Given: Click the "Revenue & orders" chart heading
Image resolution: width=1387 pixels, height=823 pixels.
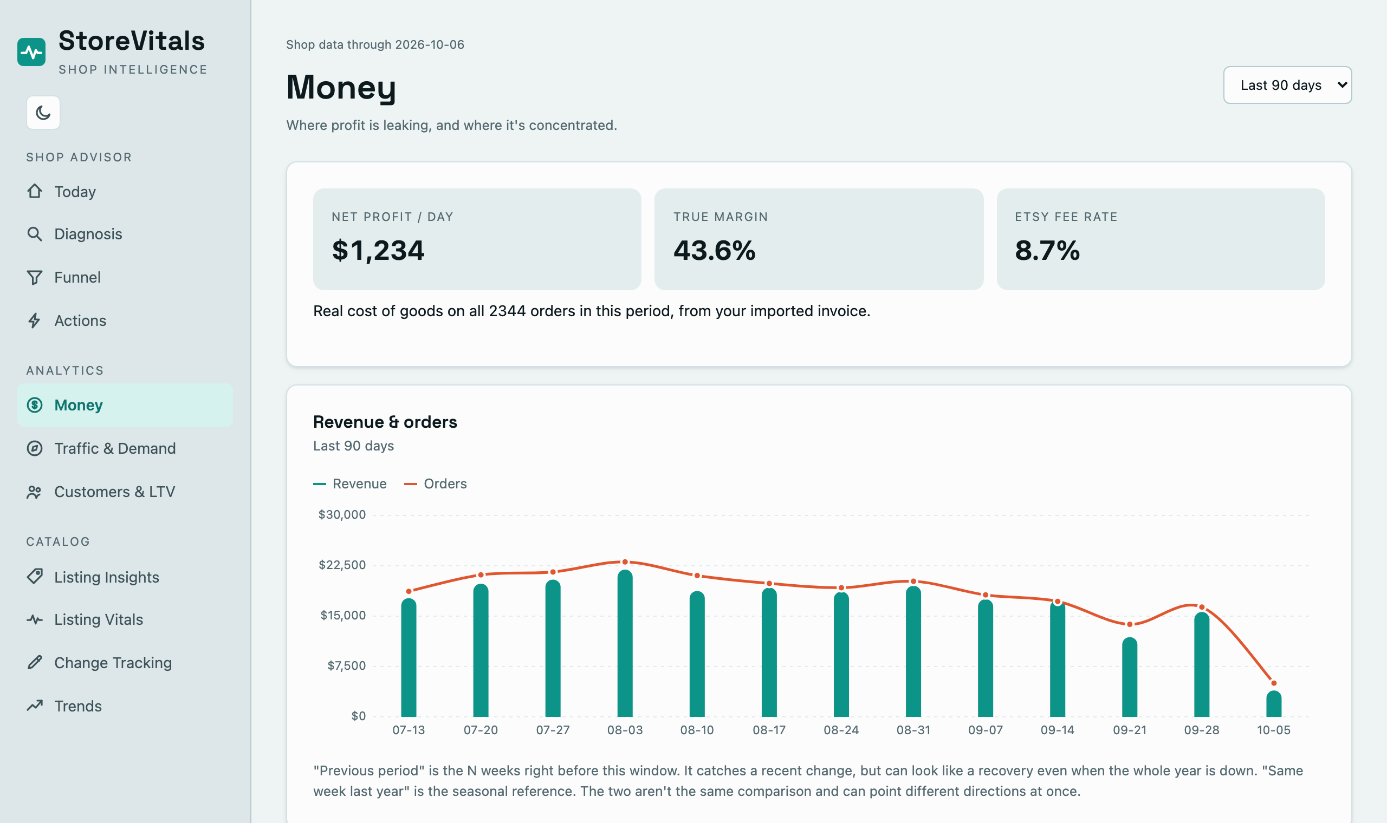Looking at the screenshot, I should click(x=385, y=422).
